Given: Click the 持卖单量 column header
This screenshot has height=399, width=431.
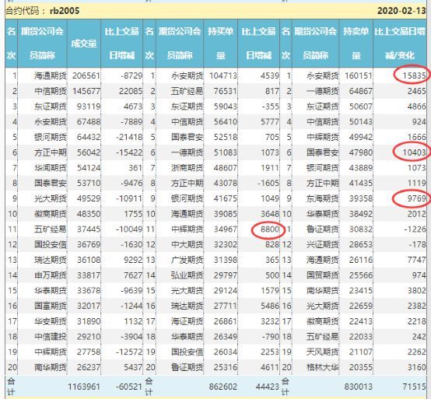Looking at the screenshot, I should [356, 43].
